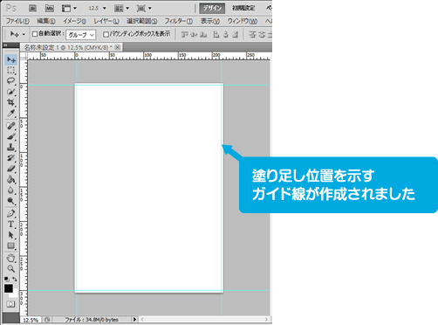Open the ウィンドウ menu
The width and height of the screenshot is (438, 325).
tap(243, 21)
